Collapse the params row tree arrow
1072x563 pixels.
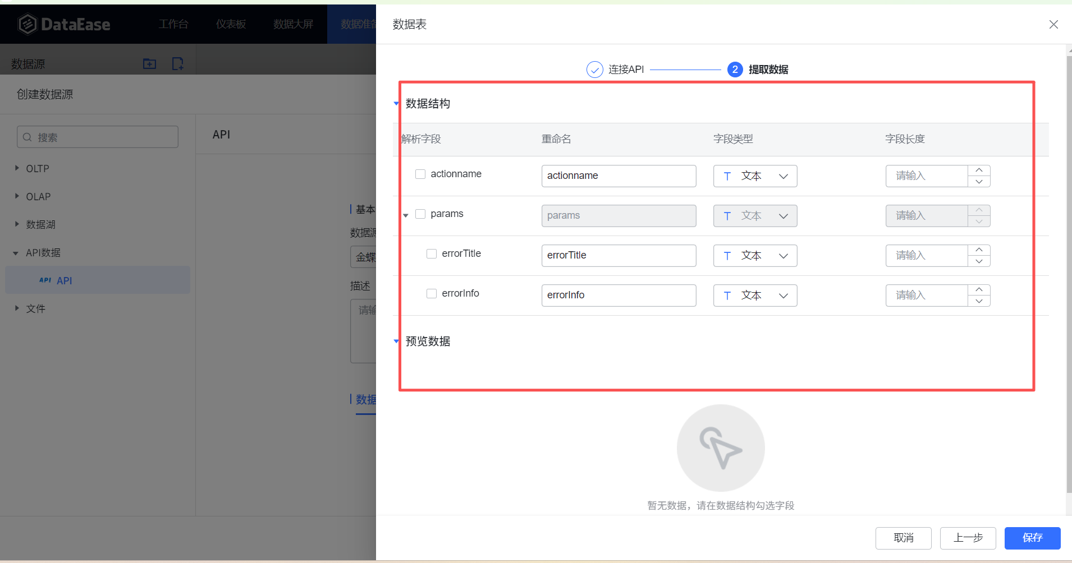(406, 215)
